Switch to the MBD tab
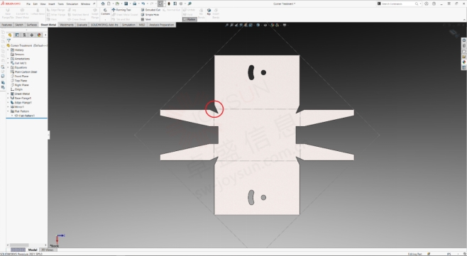This screenshot has height=256, width=467. pos(142,25)
